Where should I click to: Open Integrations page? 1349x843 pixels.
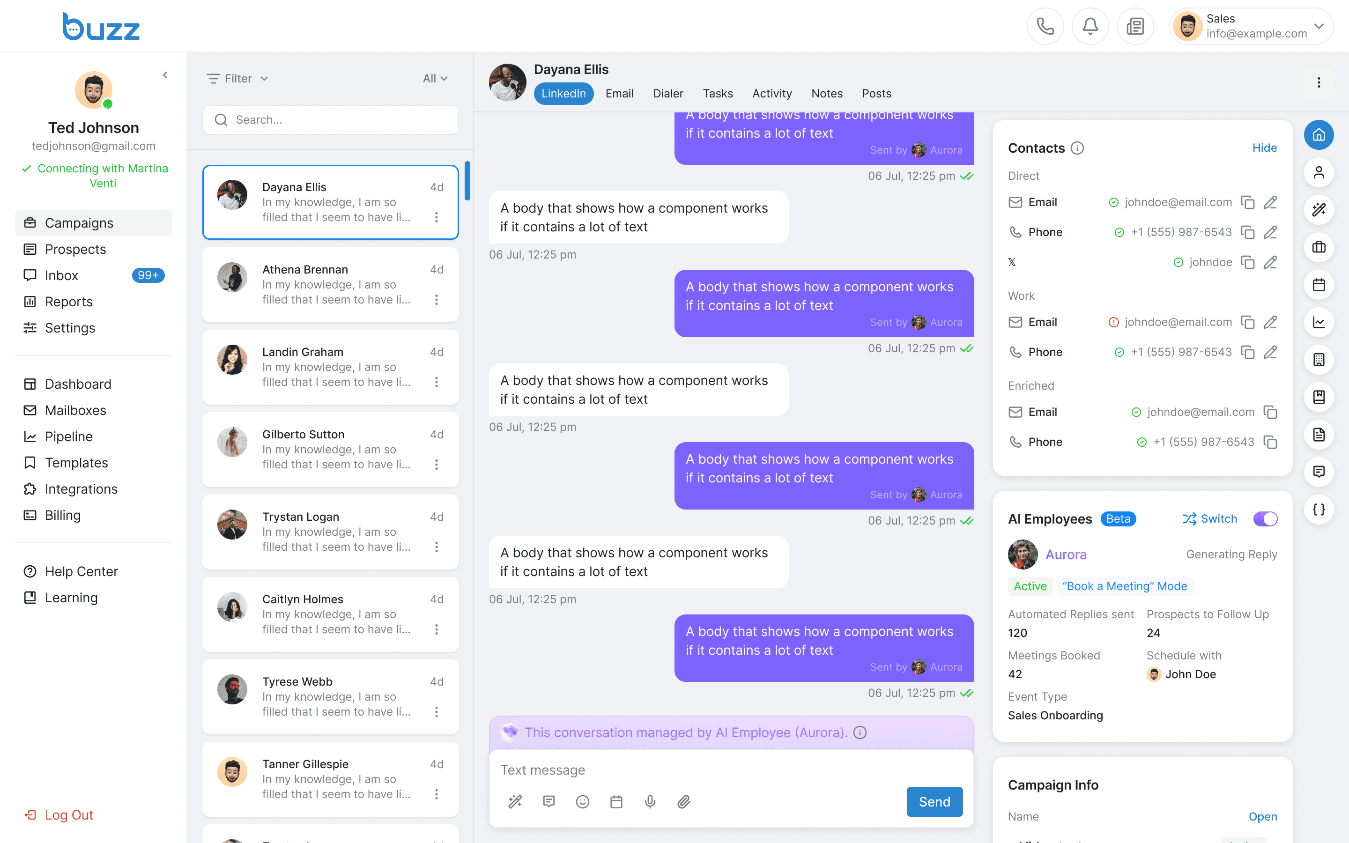coord(94,489)
